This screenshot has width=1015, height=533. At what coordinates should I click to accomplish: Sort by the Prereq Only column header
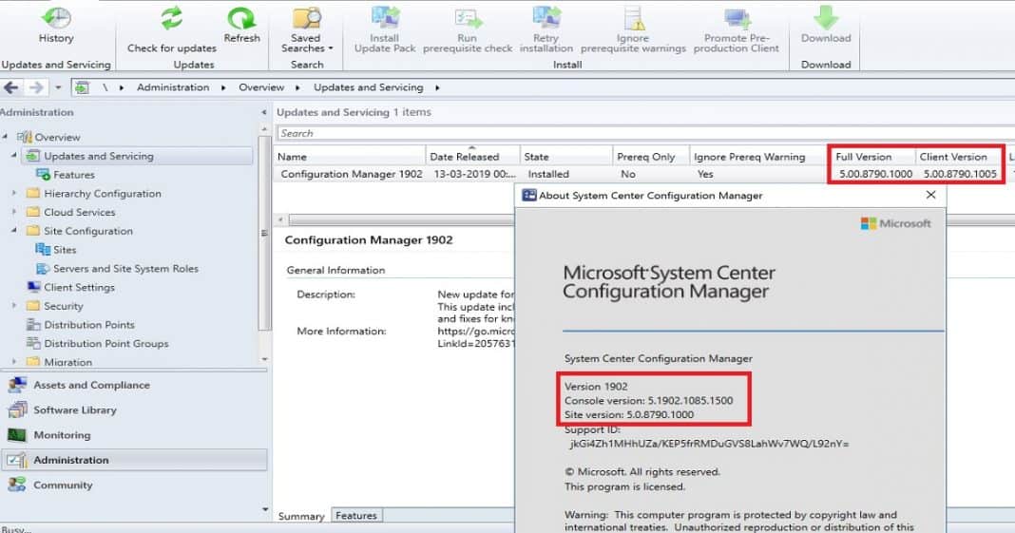click(651, 157)
